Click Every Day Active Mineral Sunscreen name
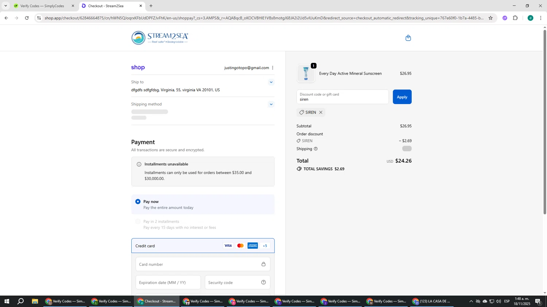The height and width of the screenshot is (307, 547). coord(350,73)
